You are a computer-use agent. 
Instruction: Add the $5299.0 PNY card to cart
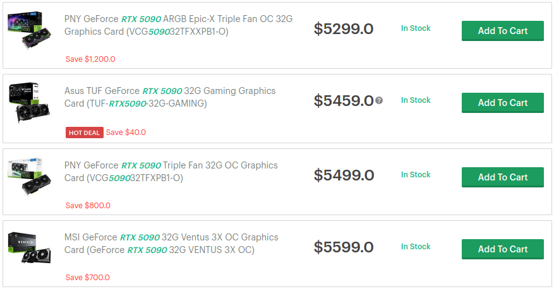click(x=502, y=30)
